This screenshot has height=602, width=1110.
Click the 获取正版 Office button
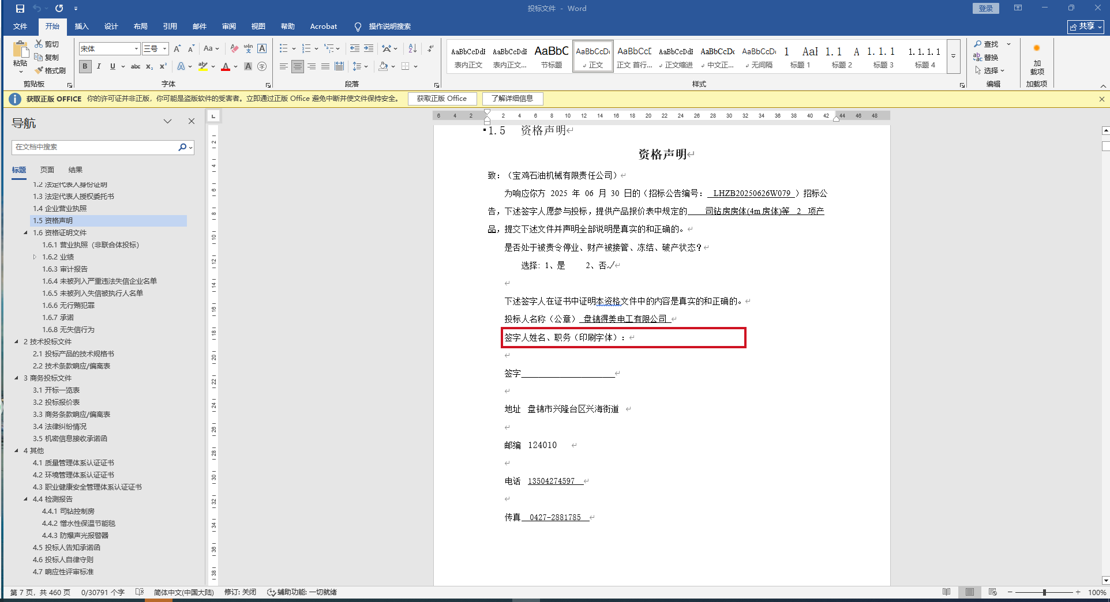[x=442, y=99]
